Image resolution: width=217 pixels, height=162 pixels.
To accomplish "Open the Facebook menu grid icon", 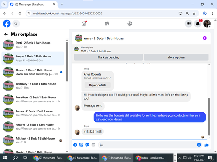I will [188, 24].
